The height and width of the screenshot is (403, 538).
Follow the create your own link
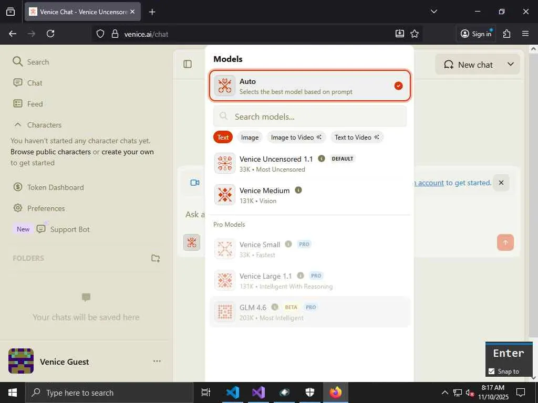[x=128, y=152]
